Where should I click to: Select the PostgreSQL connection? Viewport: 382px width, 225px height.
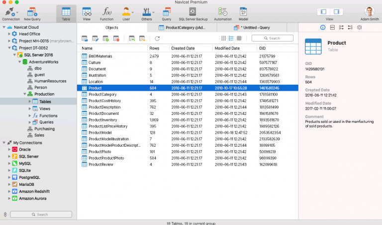click(x=29, y=177)
